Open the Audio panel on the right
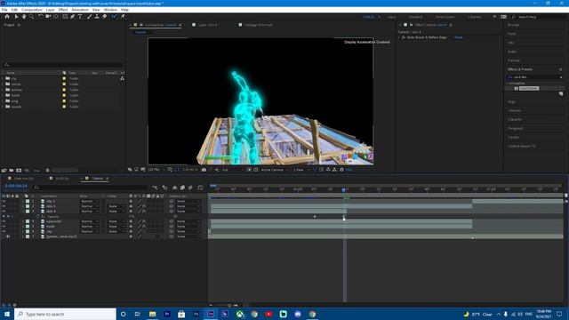Image resolution: width=569 pixels, height=320 pixels. coord(512,52)
